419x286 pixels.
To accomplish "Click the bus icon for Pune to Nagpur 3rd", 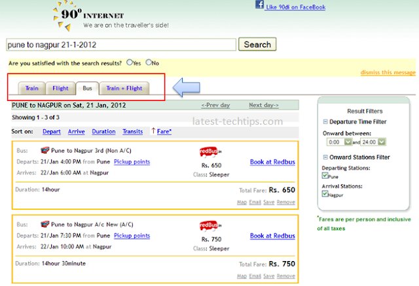I will point(45,150).
